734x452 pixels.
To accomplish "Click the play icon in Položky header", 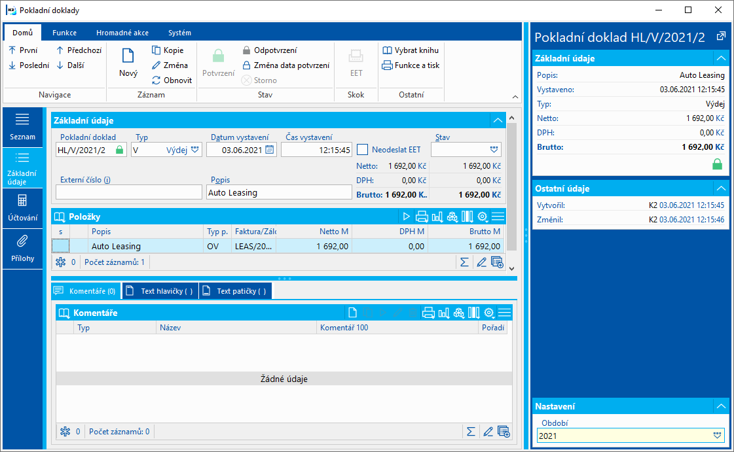I will [406, 217].
